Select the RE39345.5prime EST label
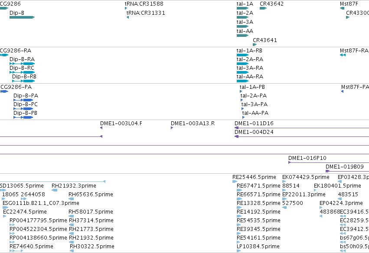The image size is (369, 253). (258, 229)
